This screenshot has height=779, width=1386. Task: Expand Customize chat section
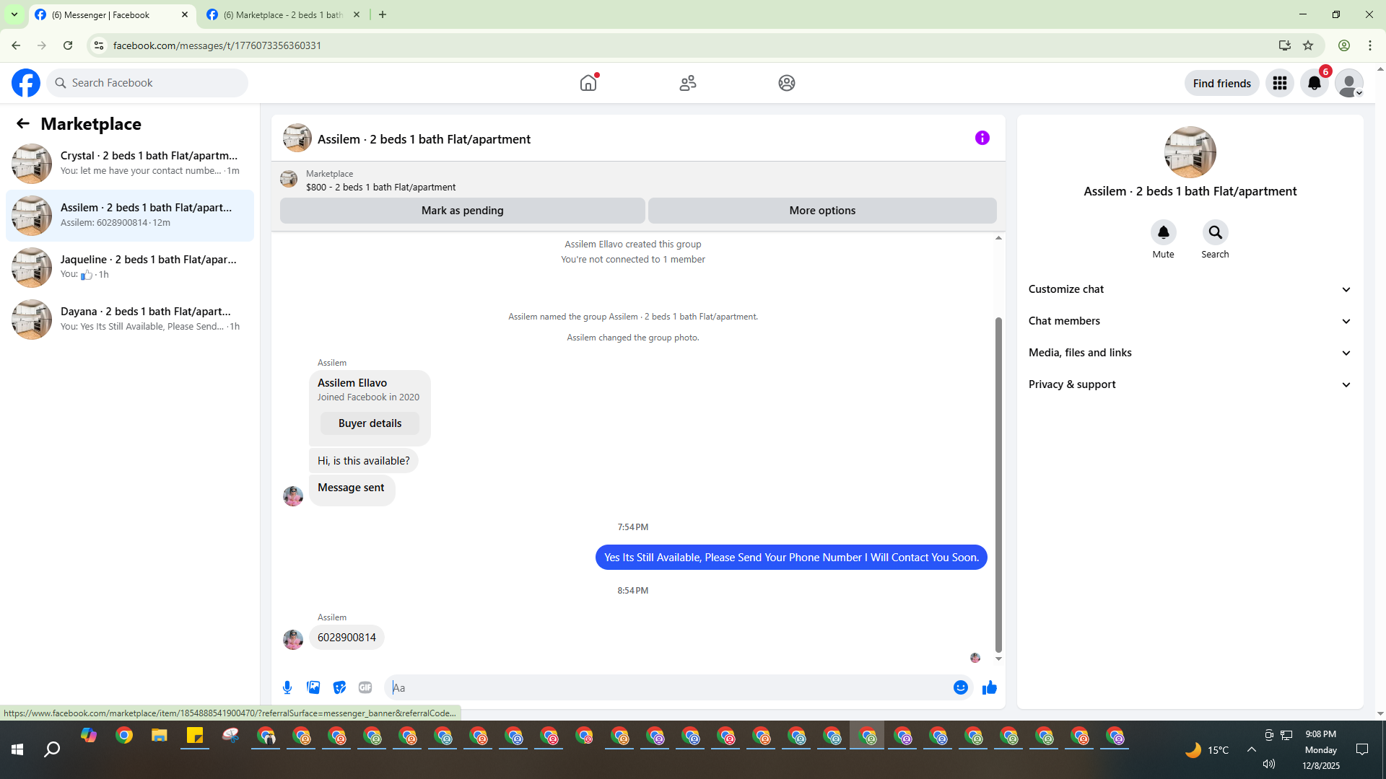coord(1190,289)
